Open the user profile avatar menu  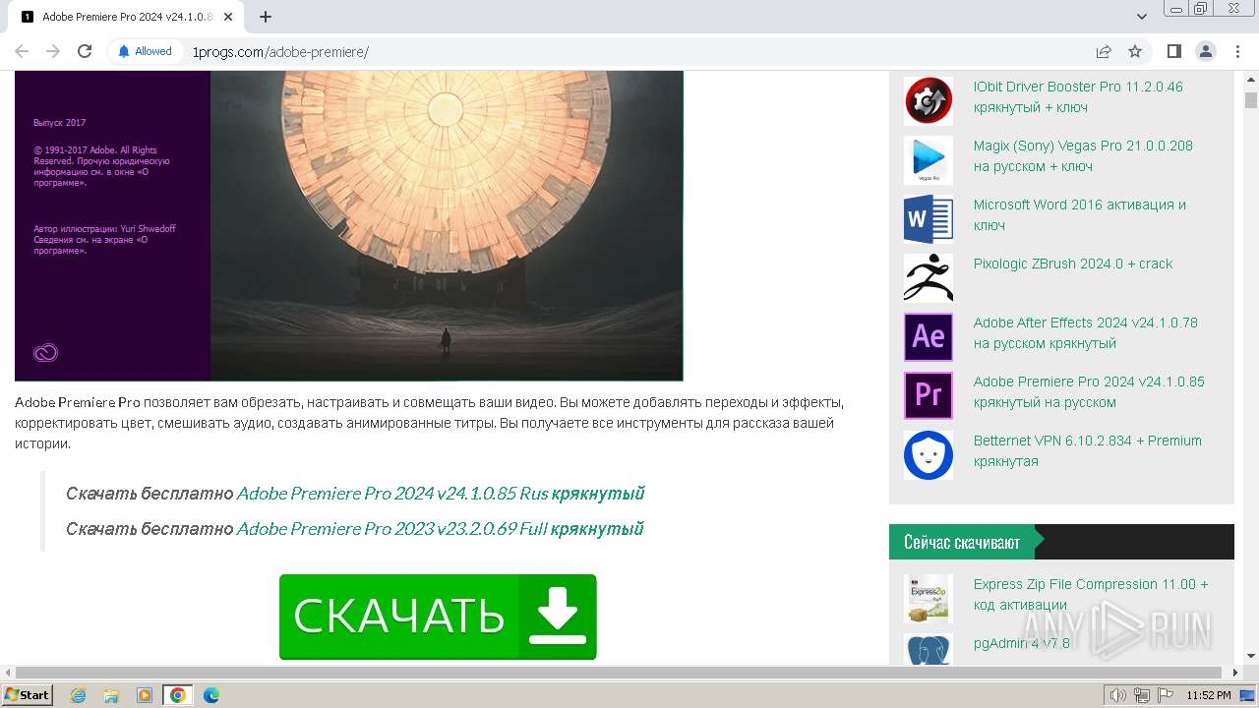coord(1205,51)
